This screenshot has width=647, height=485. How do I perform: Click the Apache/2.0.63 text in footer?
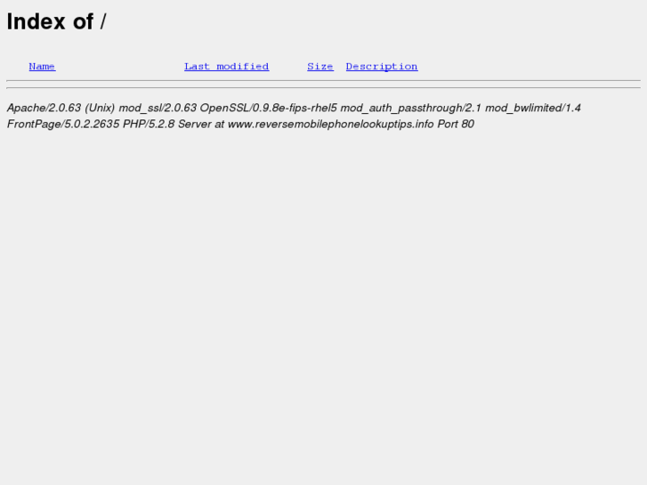click(x=44, y=109)
